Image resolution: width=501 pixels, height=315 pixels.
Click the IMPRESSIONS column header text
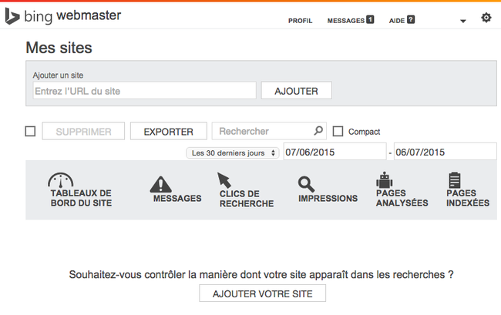pos(328,198)
